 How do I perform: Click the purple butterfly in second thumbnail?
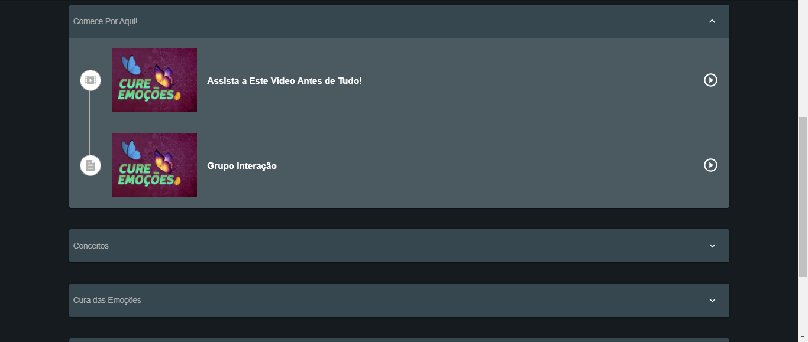pos(163,162)
